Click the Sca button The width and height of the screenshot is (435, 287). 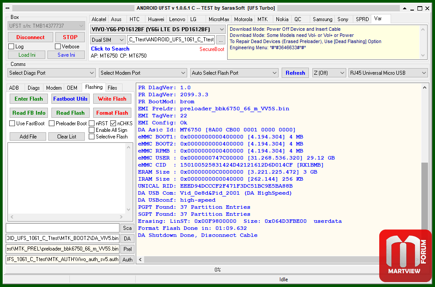click(127, 228)
